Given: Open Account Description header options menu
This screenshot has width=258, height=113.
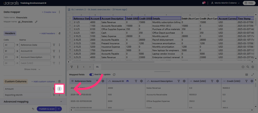Looking at the screenshot, I should (x=59, y=57).
